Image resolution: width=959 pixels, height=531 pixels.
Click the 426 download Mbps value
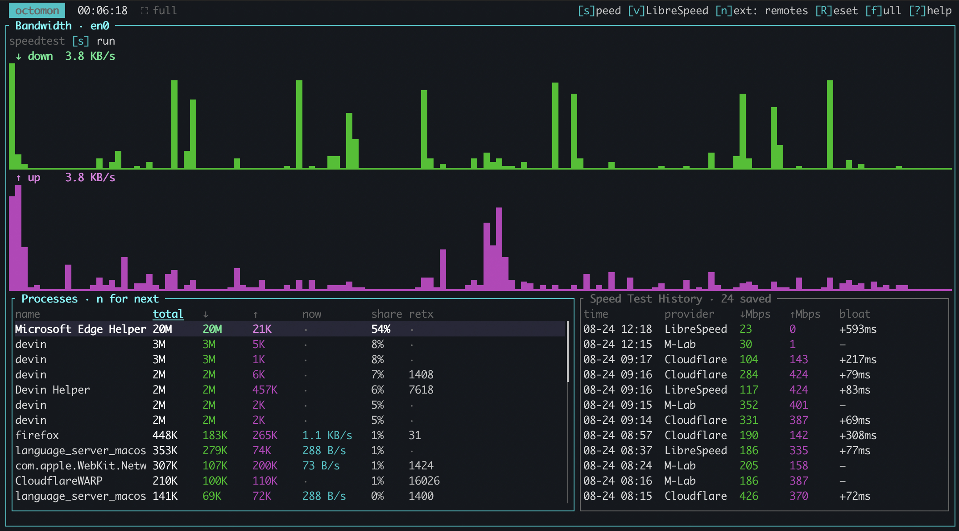(749, 496)
